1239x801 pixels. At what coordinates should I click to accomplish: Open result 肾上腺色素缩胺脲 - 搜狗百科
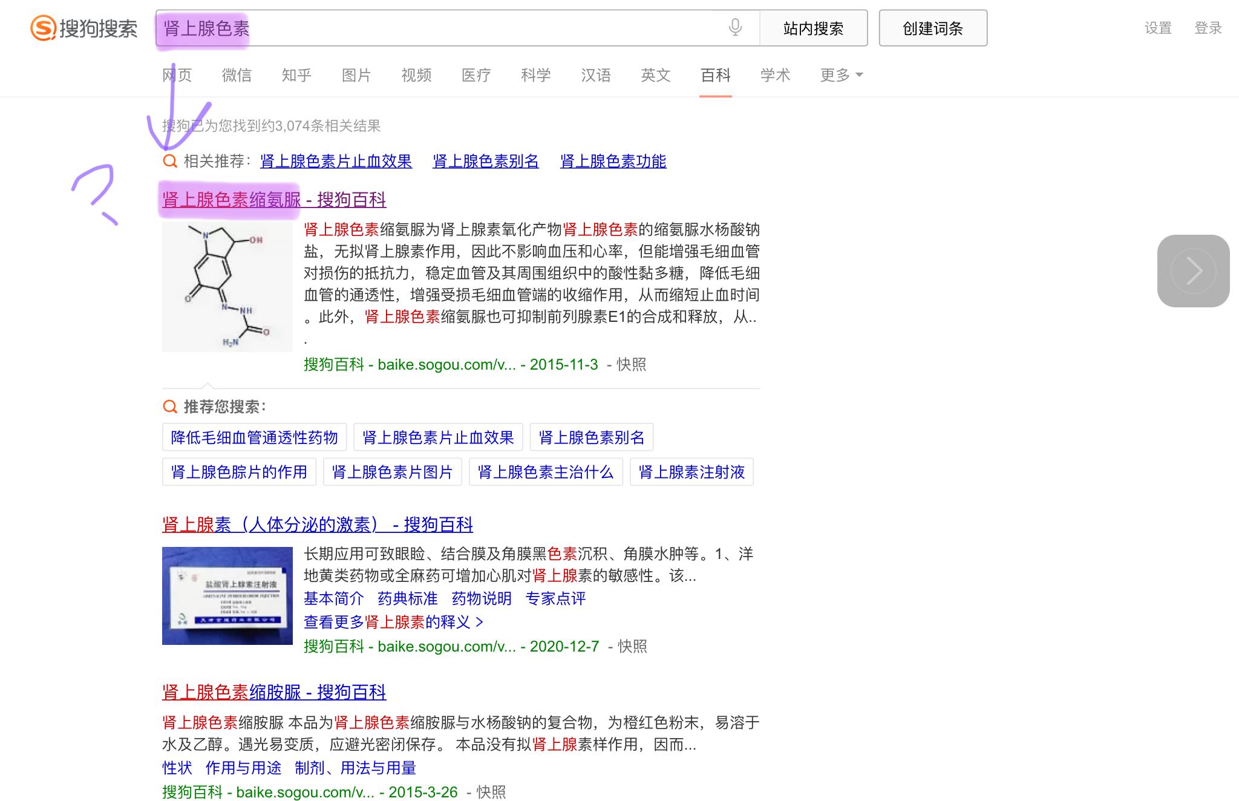274,692
